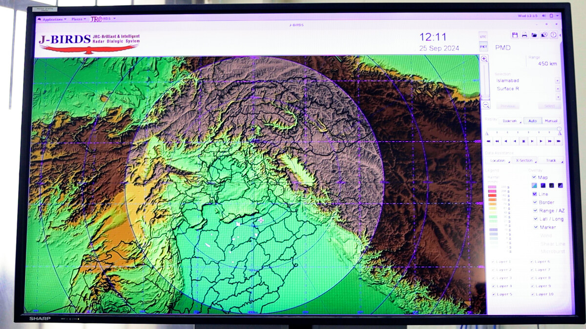Open the Bookmark replay dropdown
Image resolution: width=586 pixels, height=329 pixels.
(x=510, y=120)
